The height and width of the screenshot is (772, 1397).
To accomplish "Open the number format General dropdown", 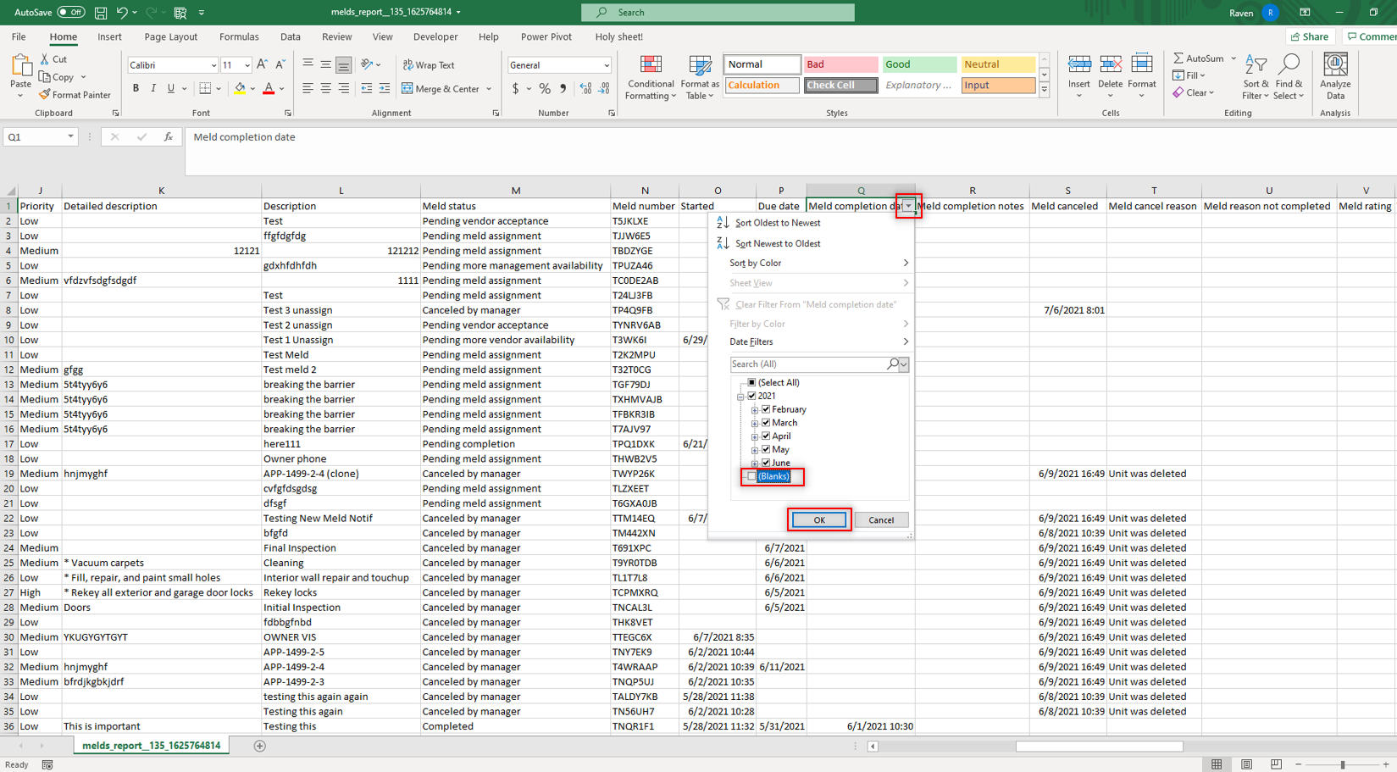I will pos(606,65).
